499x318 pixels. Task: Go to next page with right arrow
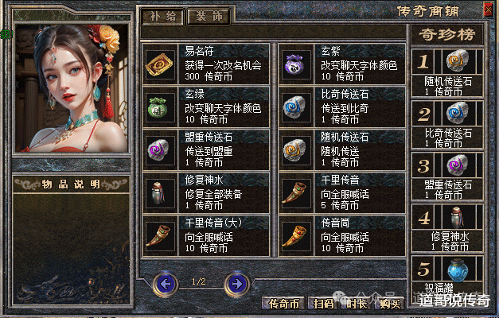pyautogui.click(x=237, y=283)
